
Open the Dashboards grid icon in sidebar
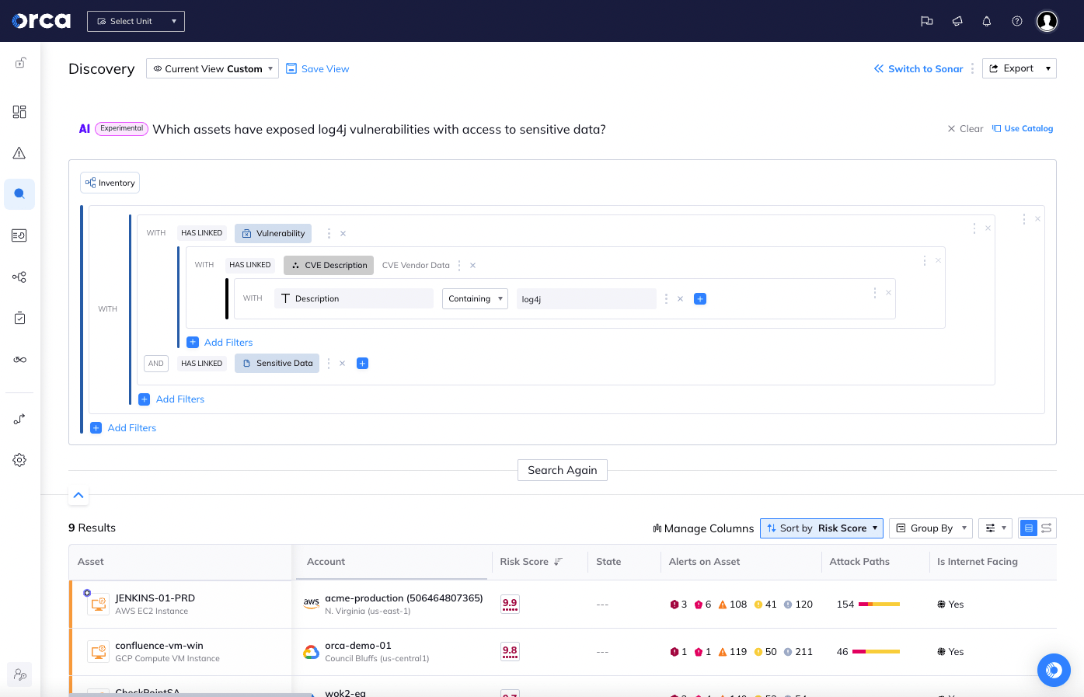coord(19,112)
